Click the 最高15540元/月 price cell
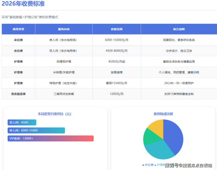Image resolution: width=217 pixels, height=170 pixels. pyautogui.click(x=116, y=83)
